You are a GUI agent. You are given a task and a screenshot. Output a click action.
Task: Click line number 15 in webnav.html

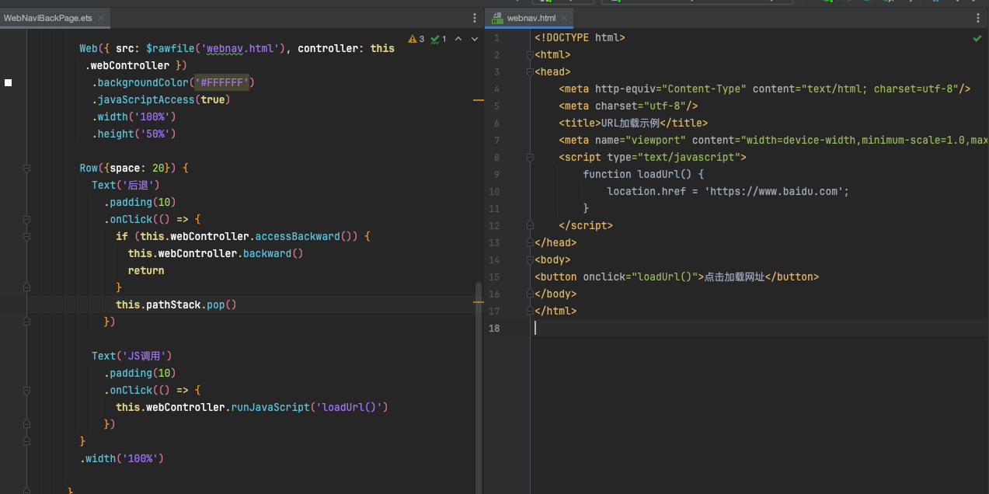[496, 277]
